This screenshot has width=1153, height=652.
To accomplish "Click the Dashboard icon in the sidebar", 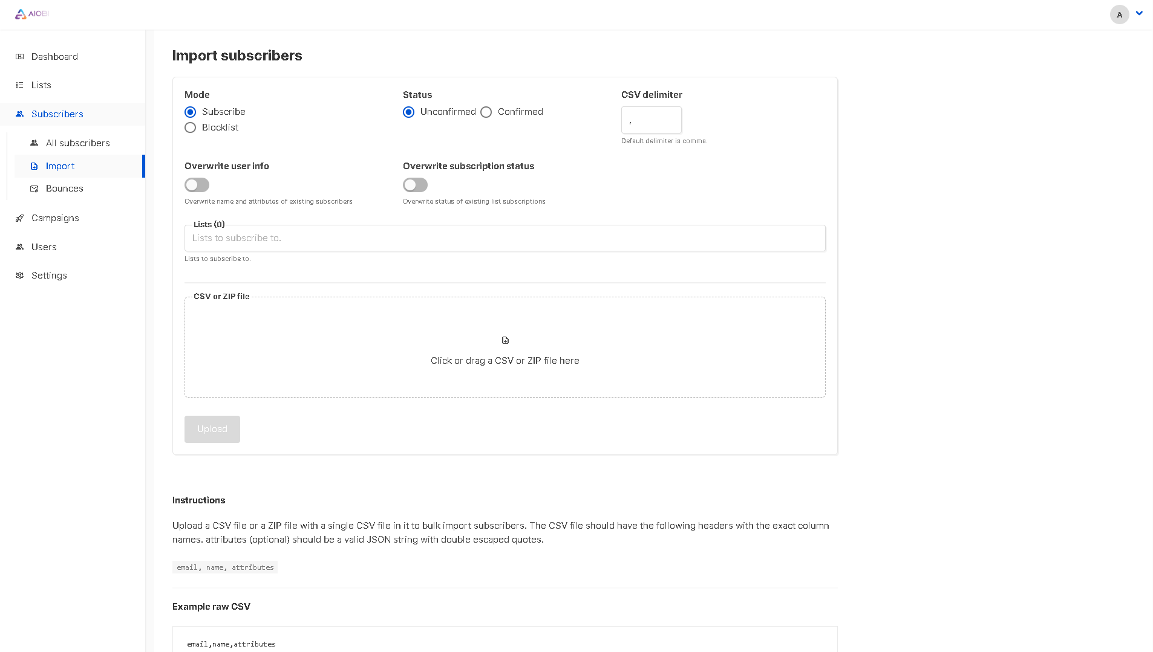I will [20, 57].
